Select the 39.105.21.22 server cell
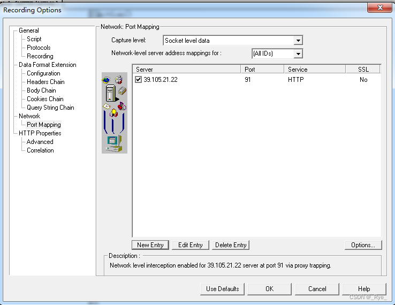The height and width of the screenshot is (305, 395). click(x=161, y=80)
